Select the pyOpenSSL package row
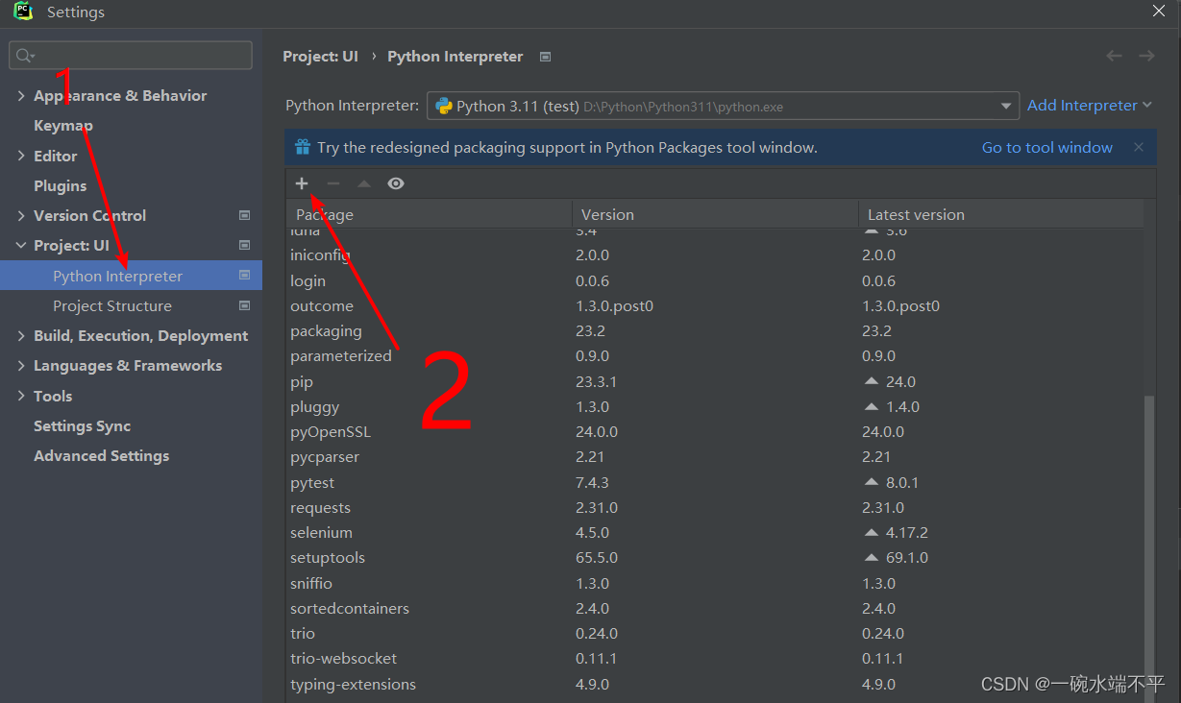The height and width of the screenshot is (703, 1181). 715,431
